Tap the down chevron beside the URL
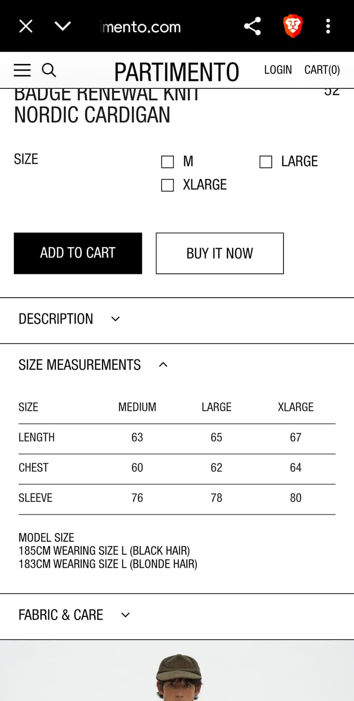Viewport: 354px width, 701px height. coord(63,26)
